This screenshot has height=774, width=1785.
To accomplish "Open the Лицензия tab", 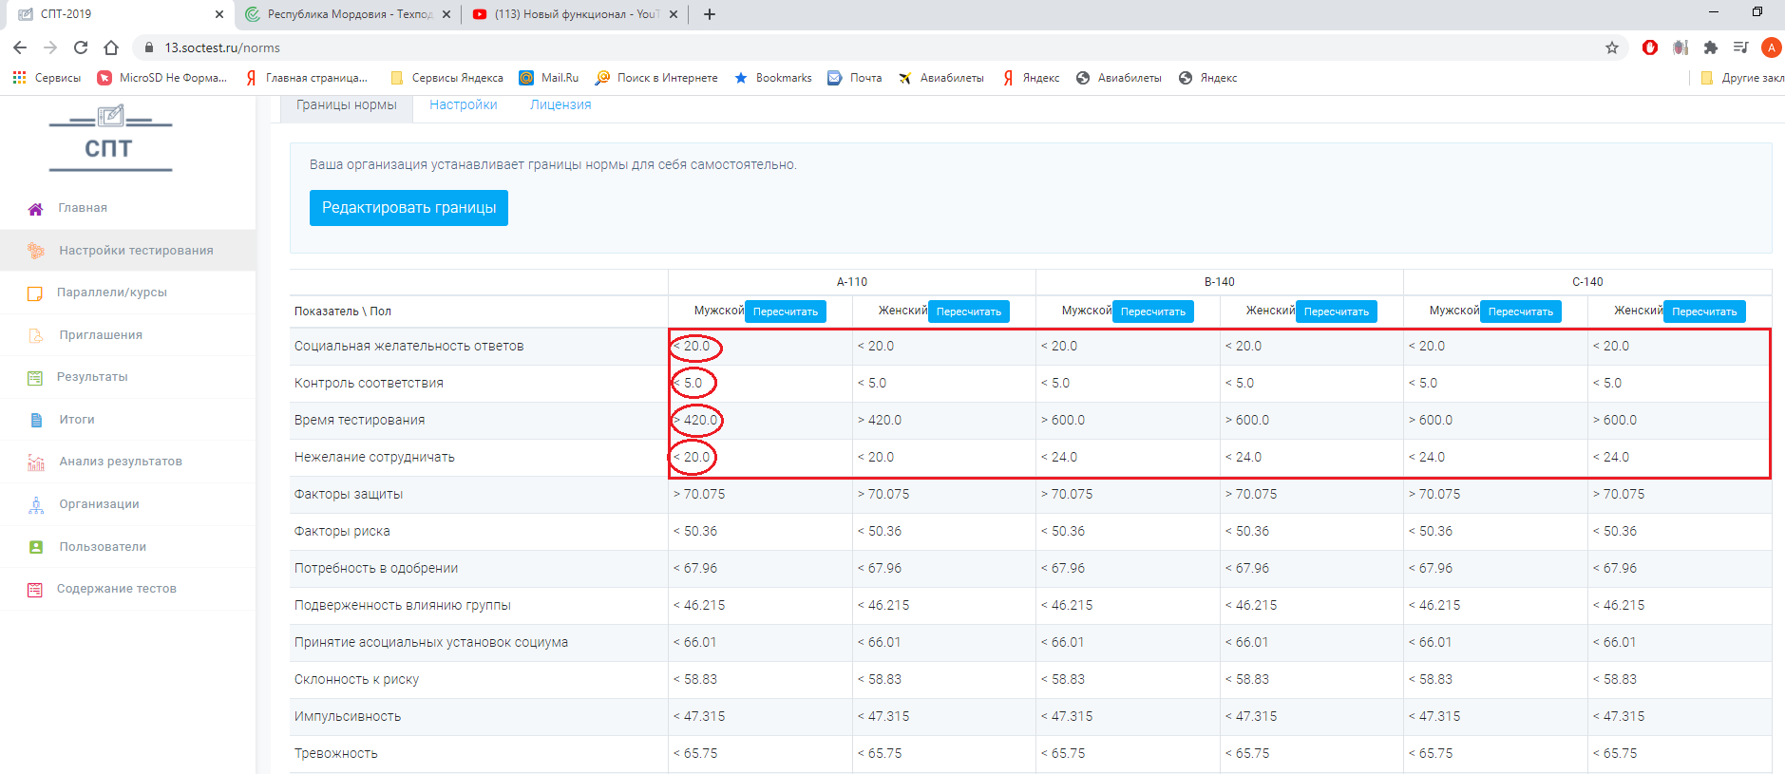I will (560, 105).
